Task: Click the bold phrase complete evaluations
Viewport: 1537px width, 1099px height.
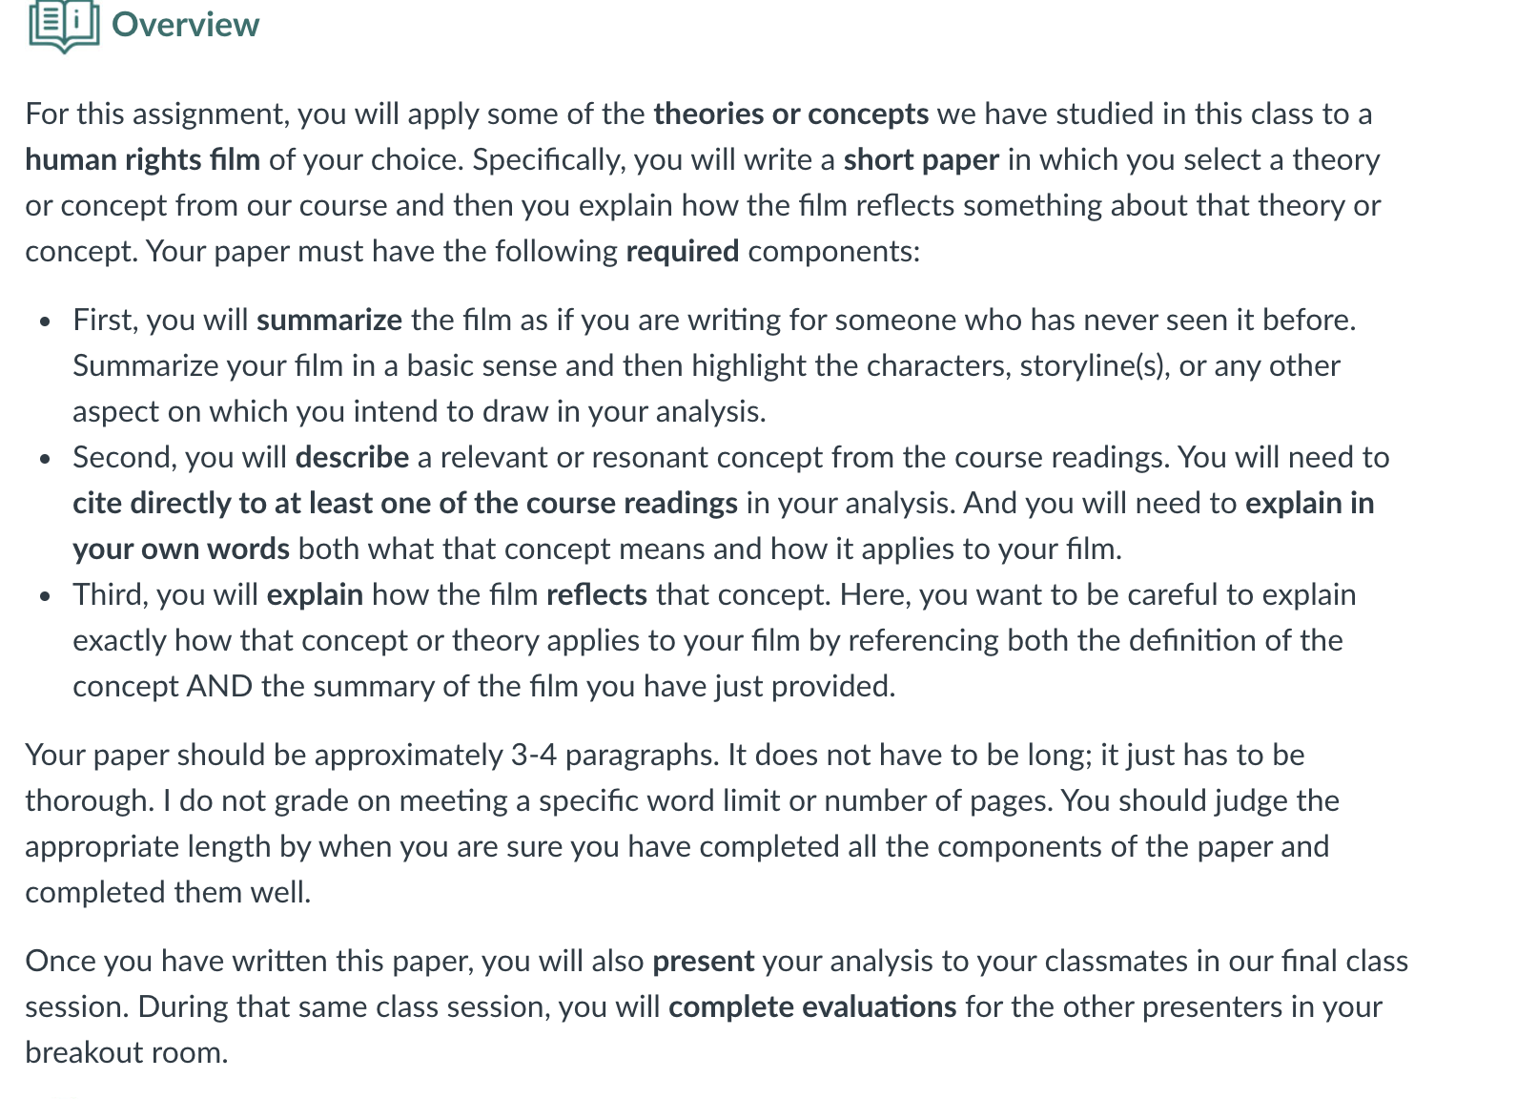Action: pyautogui.click(x=812, y=1006)
